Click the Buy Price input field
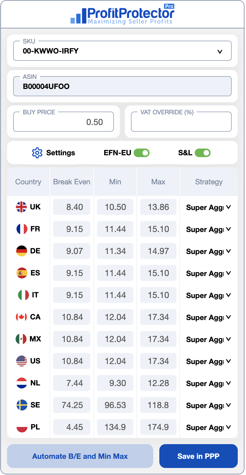 click(63, 122)
